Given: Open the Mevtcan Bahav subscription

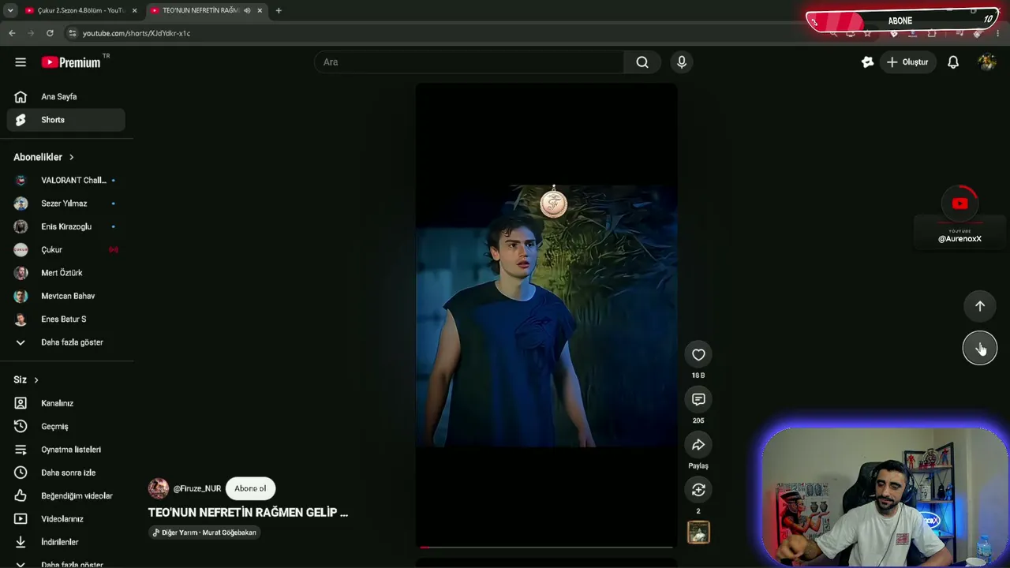Looking at the screenshot, I should coord(66,296).
